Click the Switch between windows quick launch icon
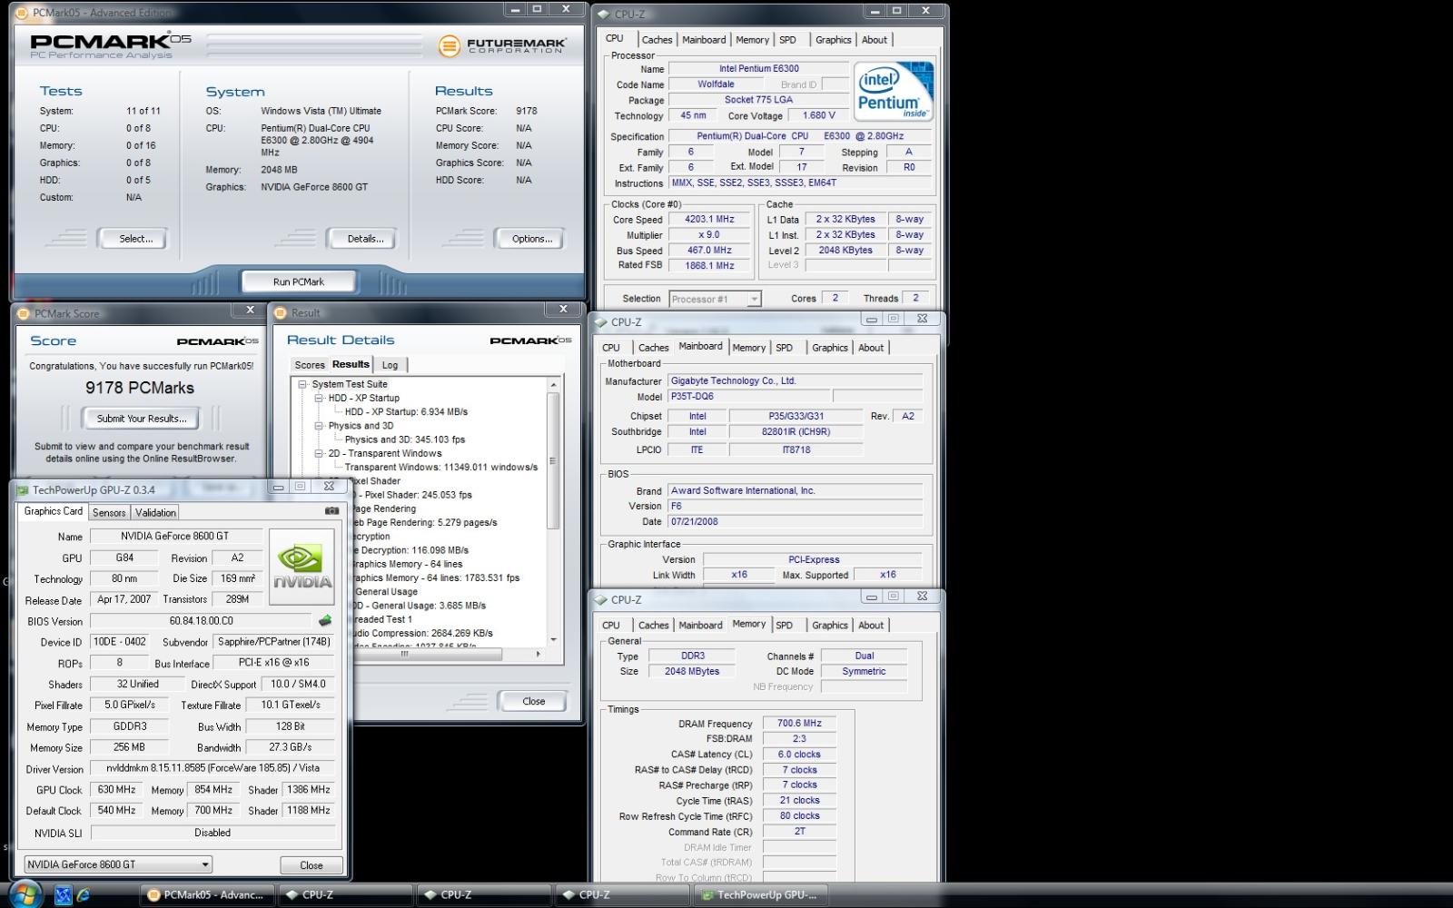This screenshot has width=1453, height=908. 63,895
